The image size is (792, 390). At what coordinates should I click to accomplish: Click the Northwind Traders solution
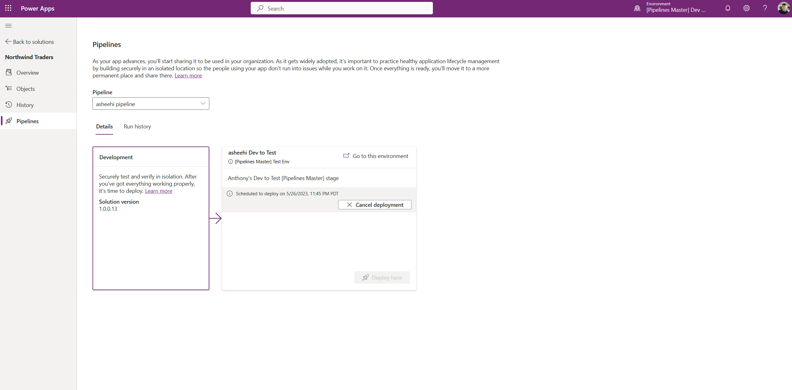[x=29, y=57]
